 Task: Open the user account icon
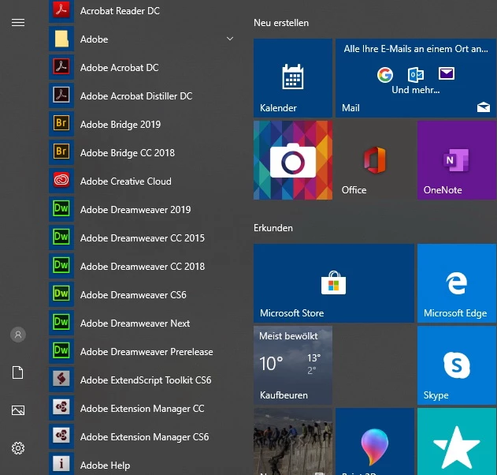coord(18,335)
